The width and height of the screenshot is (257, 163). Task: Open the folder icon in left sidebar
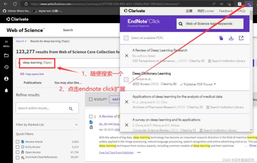6,56
